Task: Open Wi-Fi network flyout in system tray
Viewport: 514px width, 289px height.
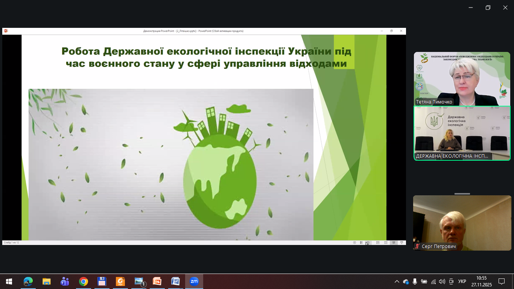Action: (433, 281)
